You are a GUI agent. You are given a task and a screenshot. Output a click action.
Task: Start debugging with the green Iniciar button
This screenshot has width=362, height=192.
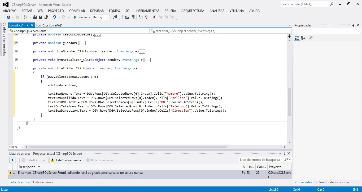(x=80, y=17)
